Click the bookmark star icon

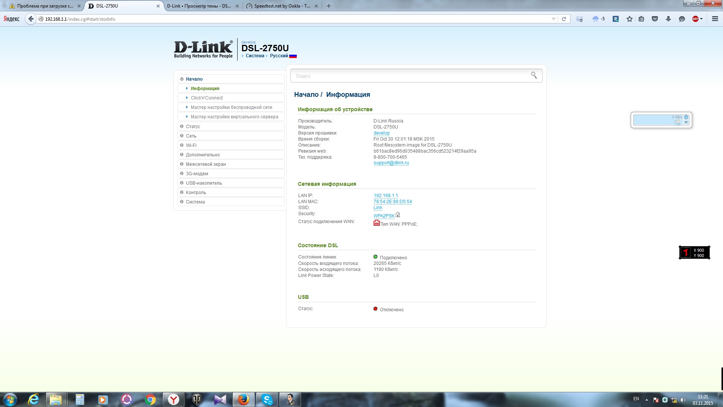pos(629,19)
